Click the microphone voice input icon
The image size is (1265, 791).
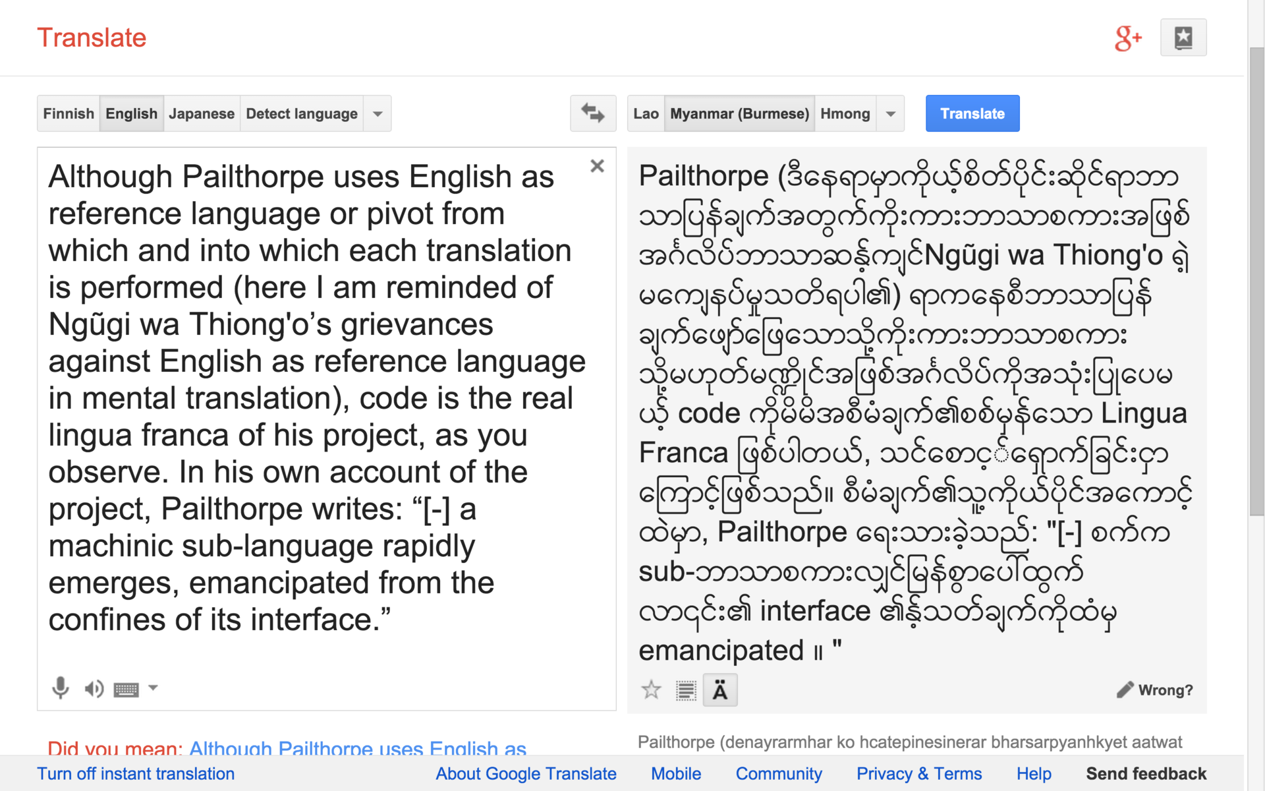(x=61, y=688)
